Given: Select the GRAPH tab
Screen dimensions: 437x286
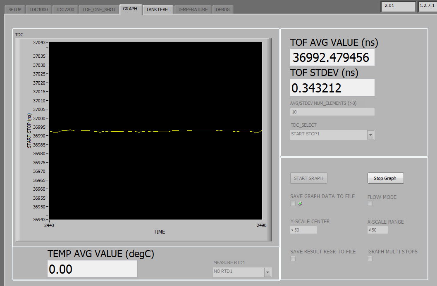Looking at the screenshot, I should coord(130,9).
